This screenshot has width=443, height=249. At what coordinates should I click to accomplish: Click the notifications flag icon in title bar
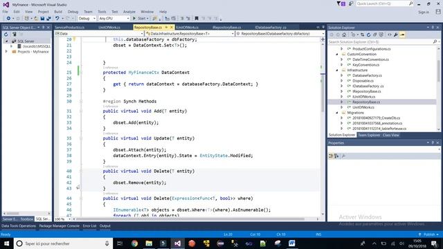341,3
